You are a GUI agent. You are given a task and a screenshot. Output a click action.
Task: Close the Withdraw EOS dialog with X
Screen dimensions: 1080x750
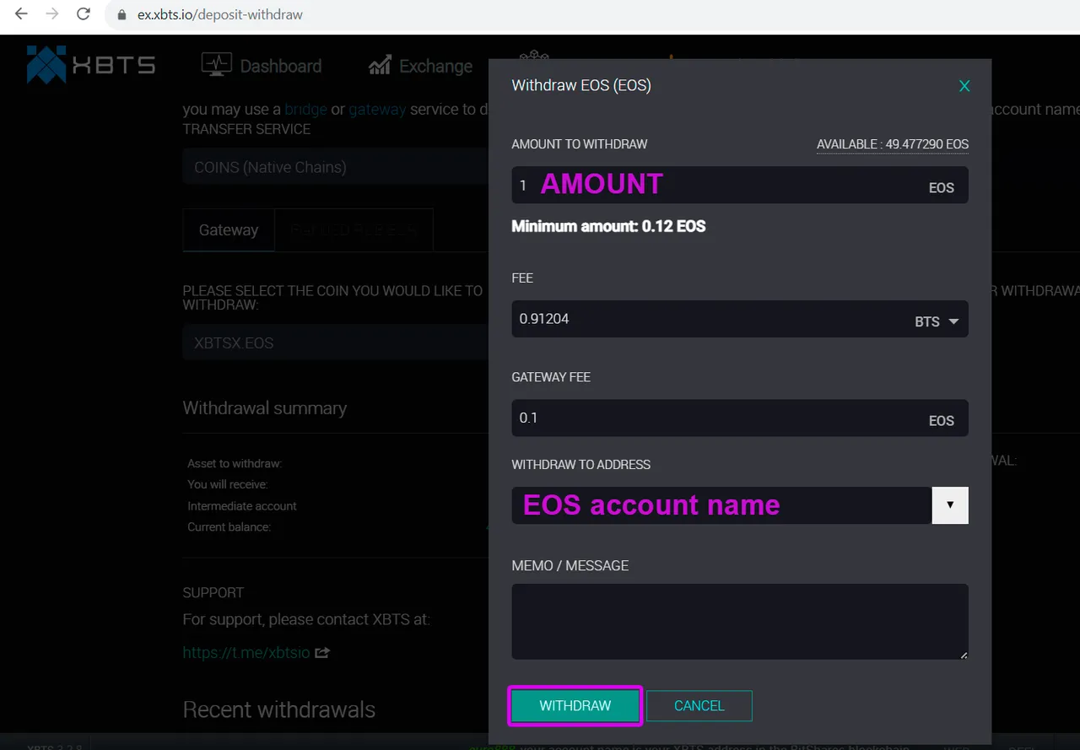click(964, 86)
